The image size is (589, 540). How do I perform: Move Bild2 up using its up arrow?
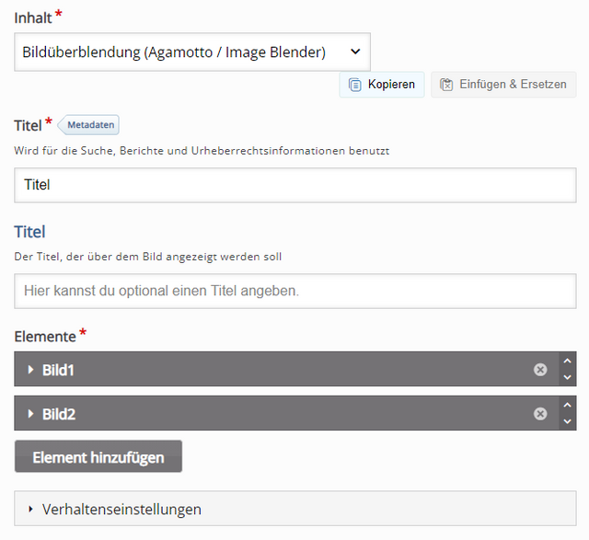(567, 405)
